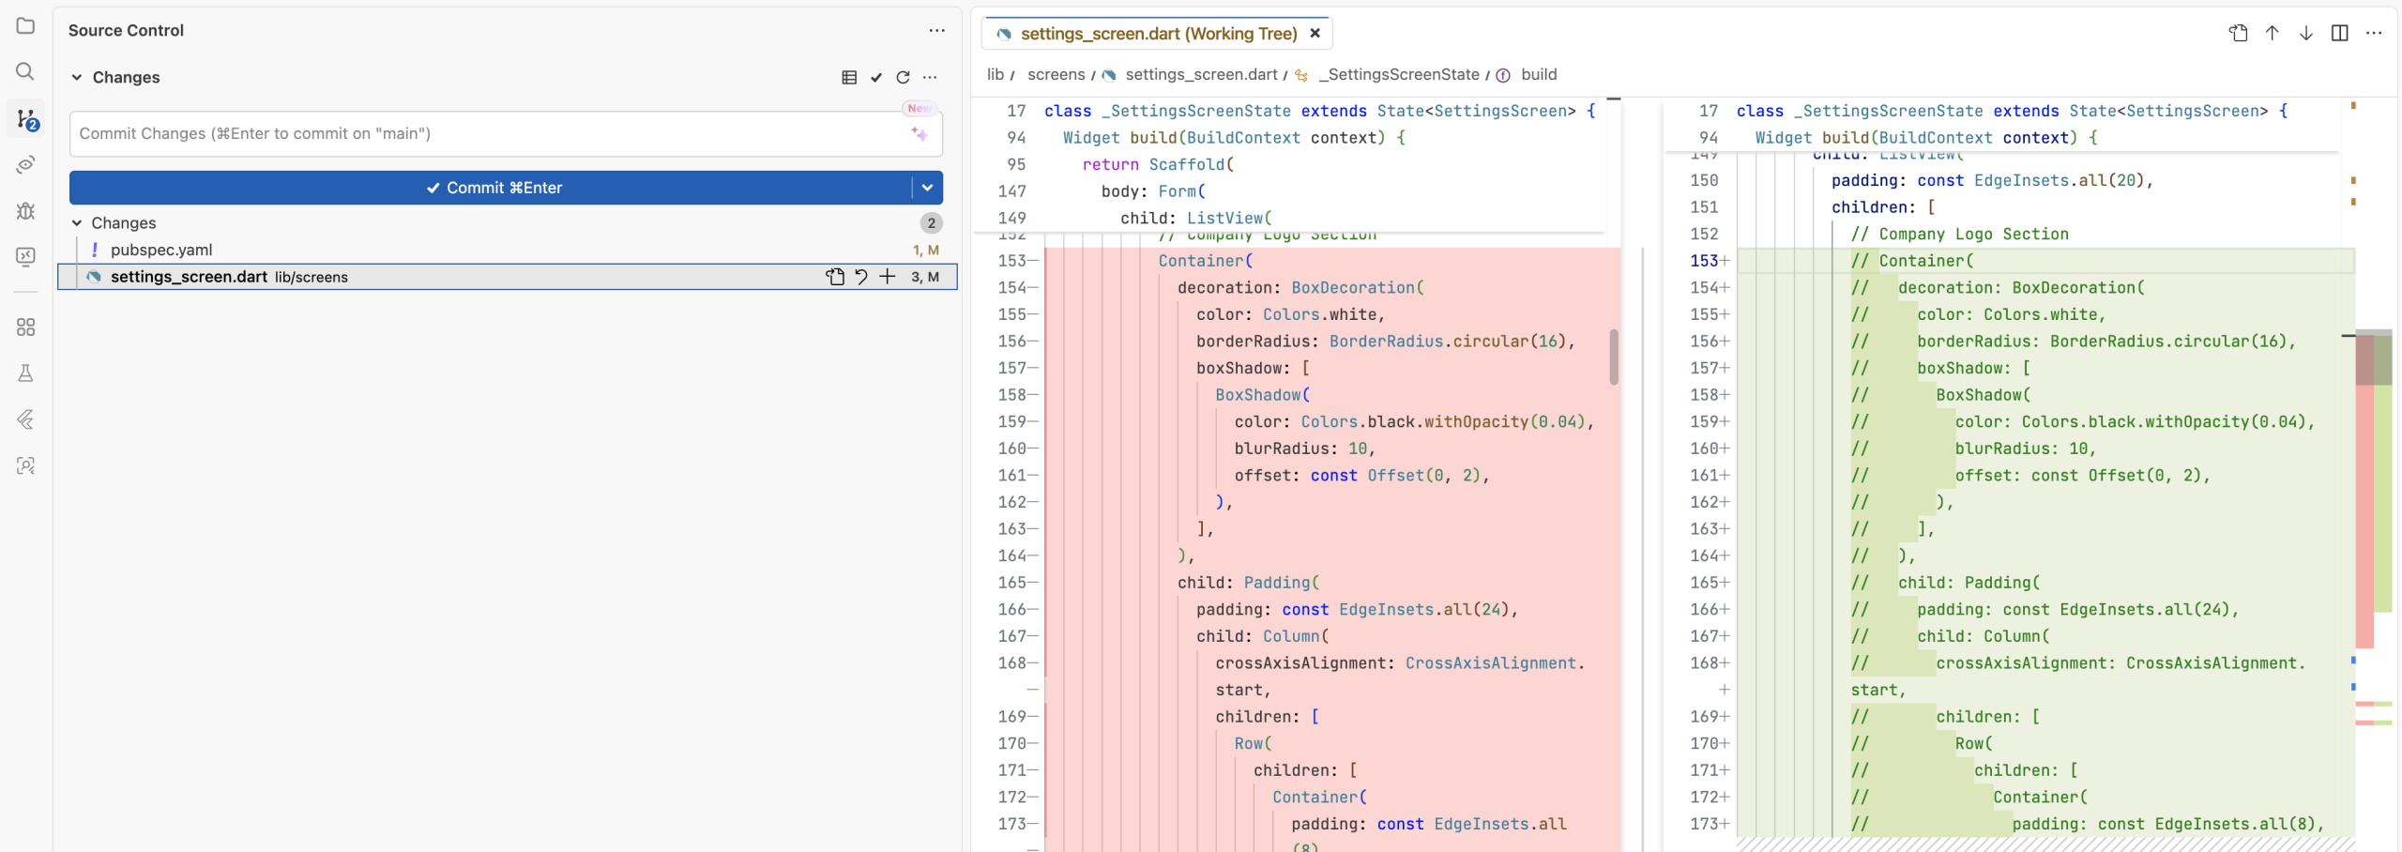The height and width of the screenshot is (852, 2402).
Task: Select the settings_screen.dart (Working Tree) tab
Action: point(1158,34)
